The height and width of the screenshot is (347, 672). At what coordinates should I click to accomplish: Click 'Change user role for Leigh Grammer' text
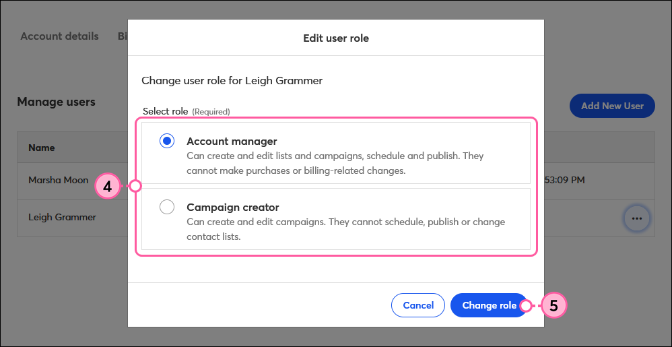point(232,81)
